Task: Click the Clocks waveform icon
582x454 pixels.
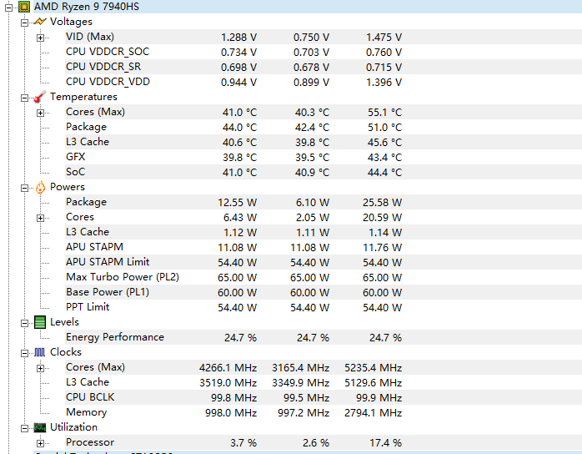Action: point(40,352)
